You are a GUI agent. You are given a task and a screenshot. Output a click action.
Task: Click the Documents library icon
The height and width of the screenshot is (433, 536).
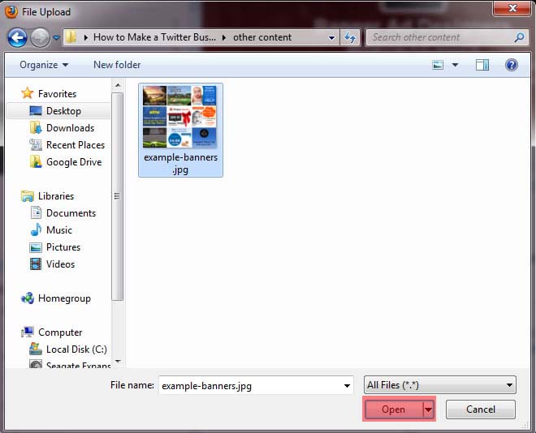pos(36,212)
